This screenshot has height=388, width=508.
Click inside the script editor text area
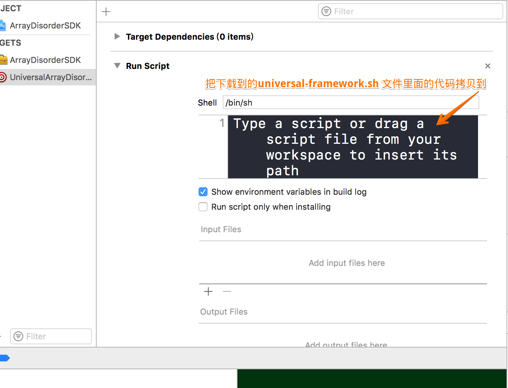point(352,147)
